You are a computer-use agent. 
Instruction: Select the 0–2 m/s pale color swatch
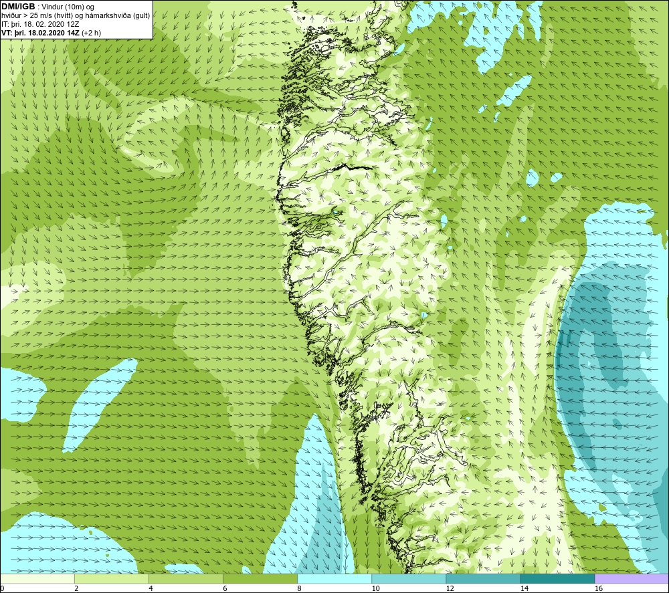(37, 578)
